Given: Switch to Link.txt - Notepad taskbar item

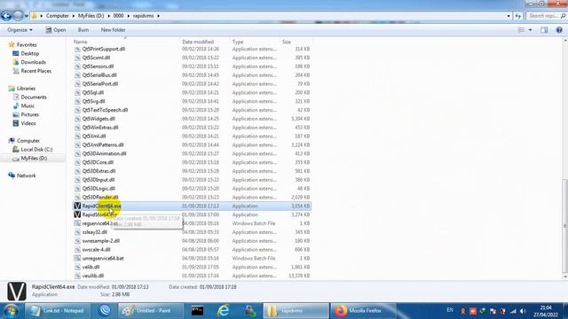Looking at the screenshot, I should 57,311.
